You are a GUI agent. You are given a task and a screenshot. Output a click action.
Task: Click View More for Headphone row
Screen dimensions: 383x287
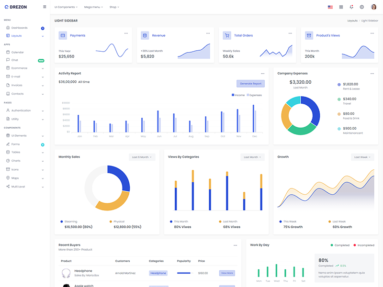click(x=227, y=273)
